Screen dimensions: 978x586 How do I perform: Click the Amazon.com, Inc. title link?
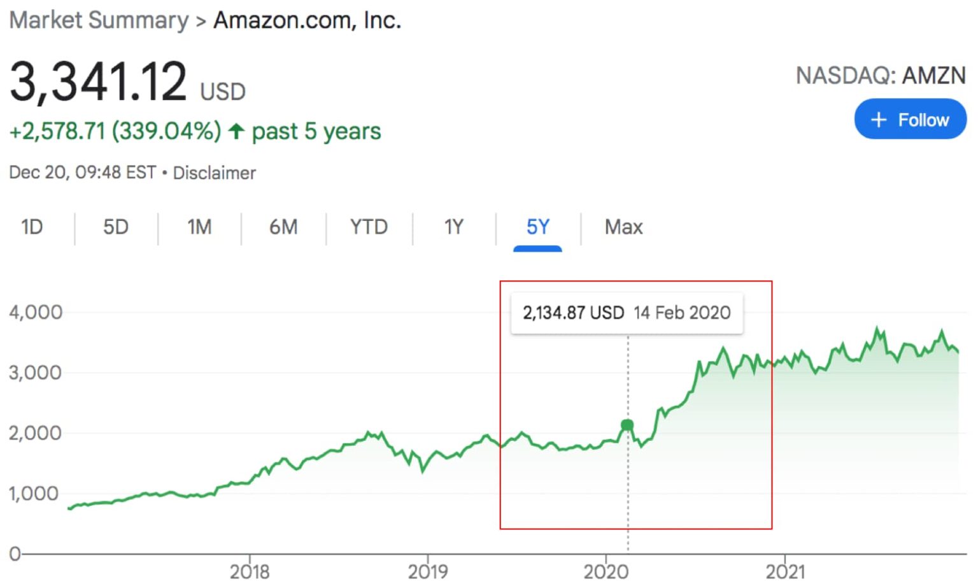click(308, 20)
